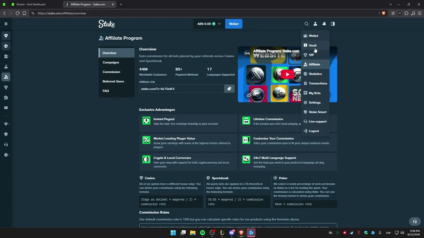Select Statistics in the user dropdown menu

(315, 74)
